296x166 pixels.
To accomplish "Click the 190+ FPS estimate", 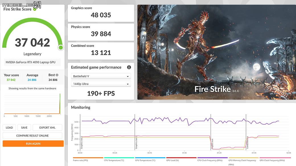I will coord(101,93).
